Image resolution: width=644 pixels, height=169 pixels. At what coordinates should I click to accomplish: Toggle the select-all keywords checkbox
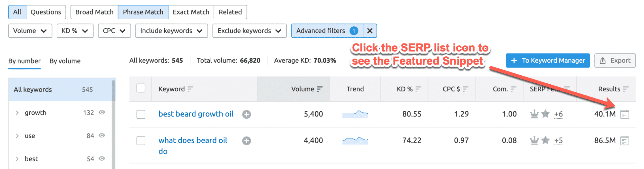(x=141, y=88)
